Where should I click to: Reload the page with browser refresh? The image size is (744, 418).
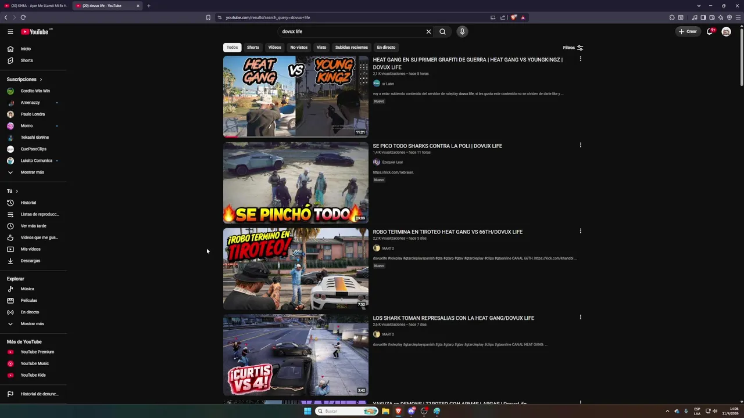click(x=23, y=17)
